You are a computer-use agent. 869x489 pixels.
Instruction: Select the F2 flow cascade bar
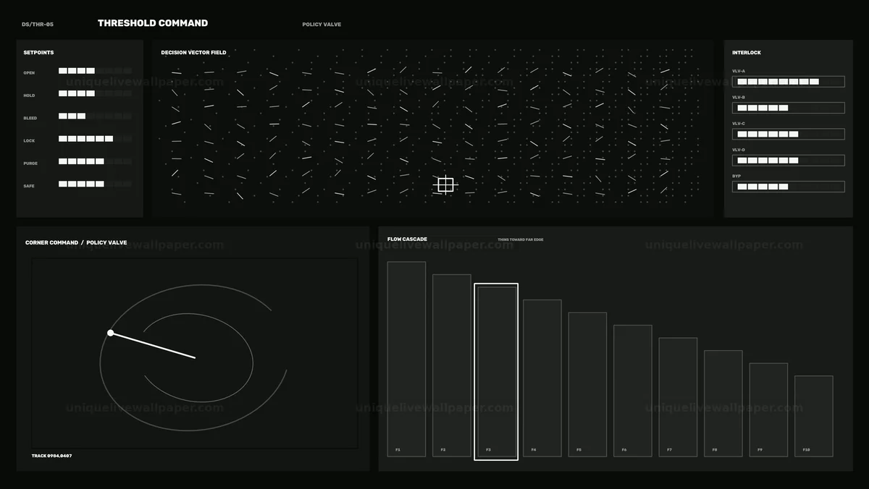point(452,365)
